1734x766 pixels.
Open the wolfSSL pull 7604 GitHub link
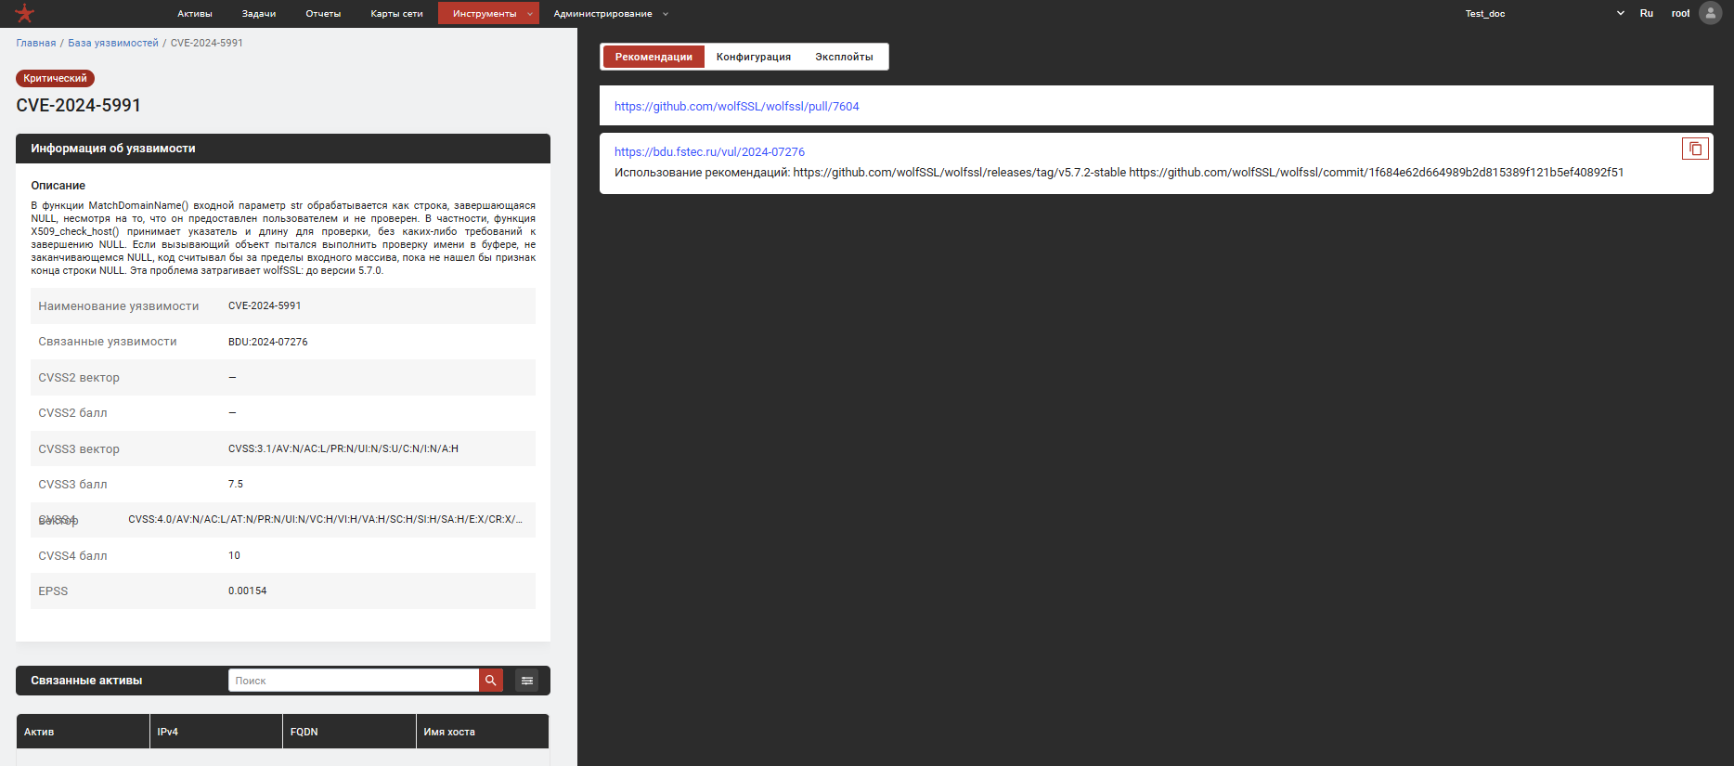(x=736, y=107)
